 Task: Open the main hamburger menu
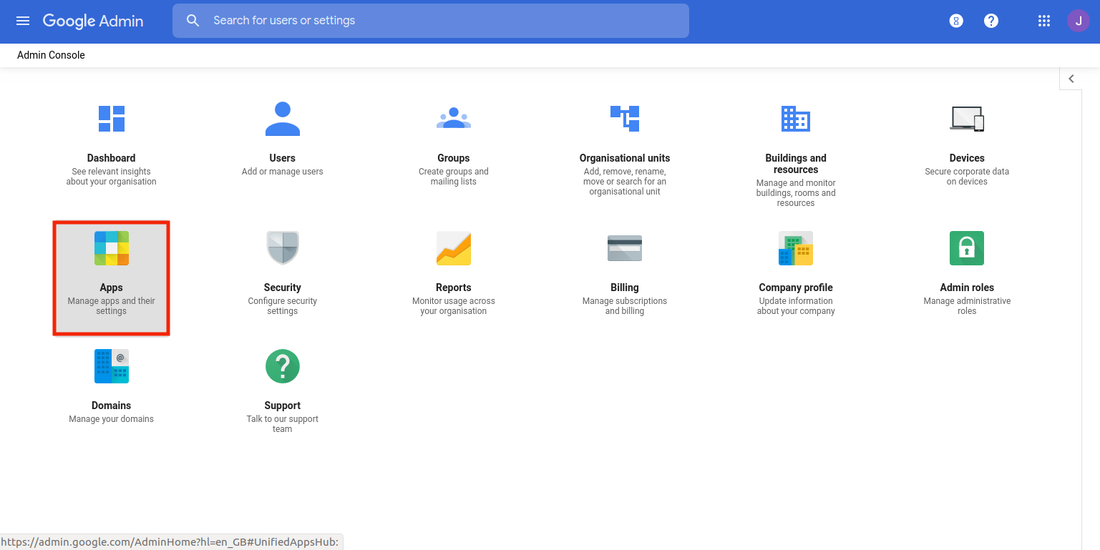(x=23, y=21)
